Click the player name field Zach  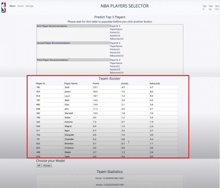click(x=78, y=87)
